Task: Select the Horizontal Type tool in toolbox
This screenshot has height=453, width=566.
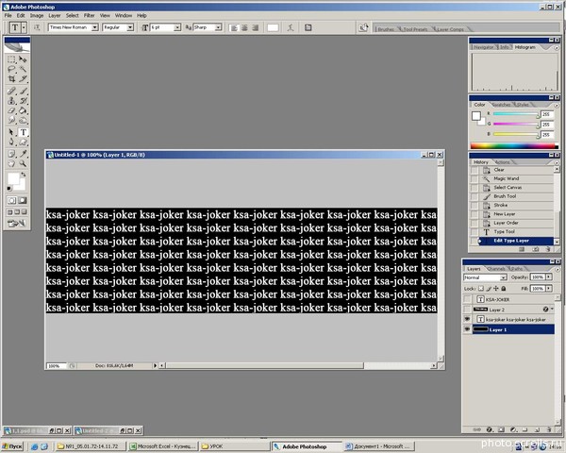Action: click(23, 132)
